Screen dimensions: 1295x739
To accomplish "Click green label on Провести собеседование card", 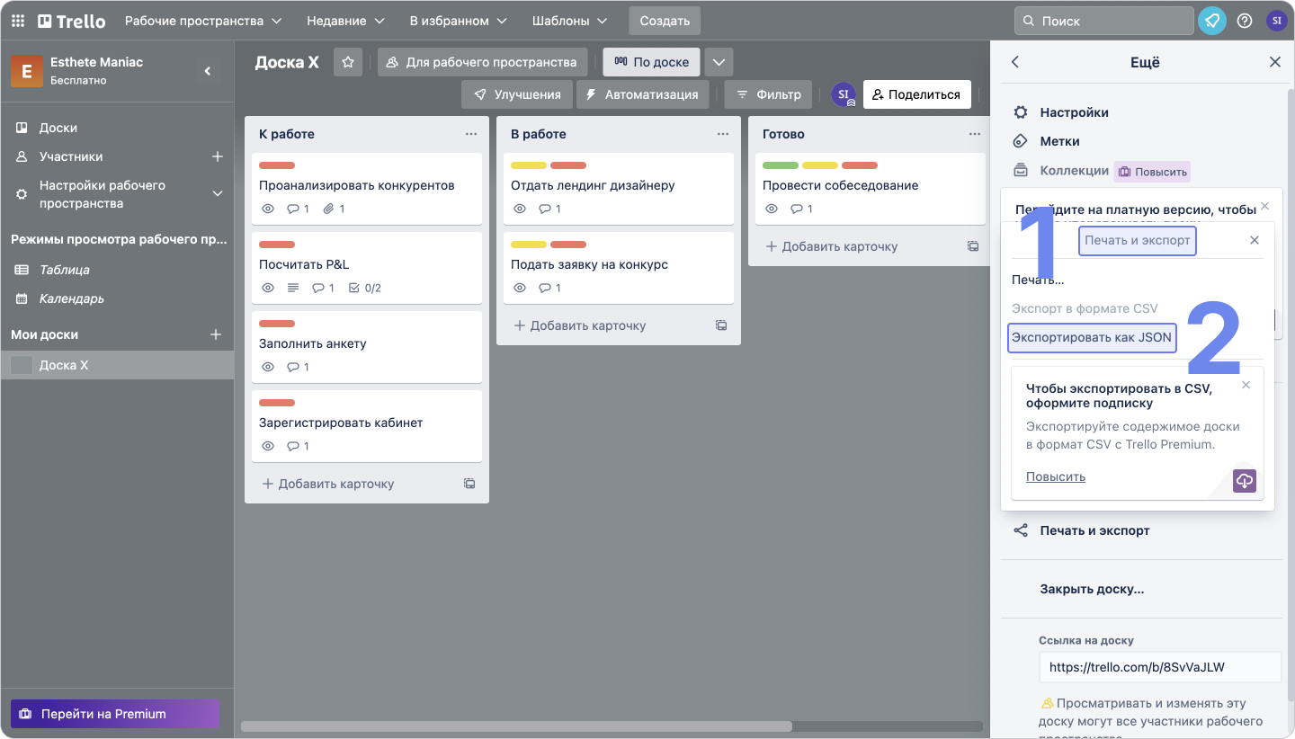I will click(781, 165).
